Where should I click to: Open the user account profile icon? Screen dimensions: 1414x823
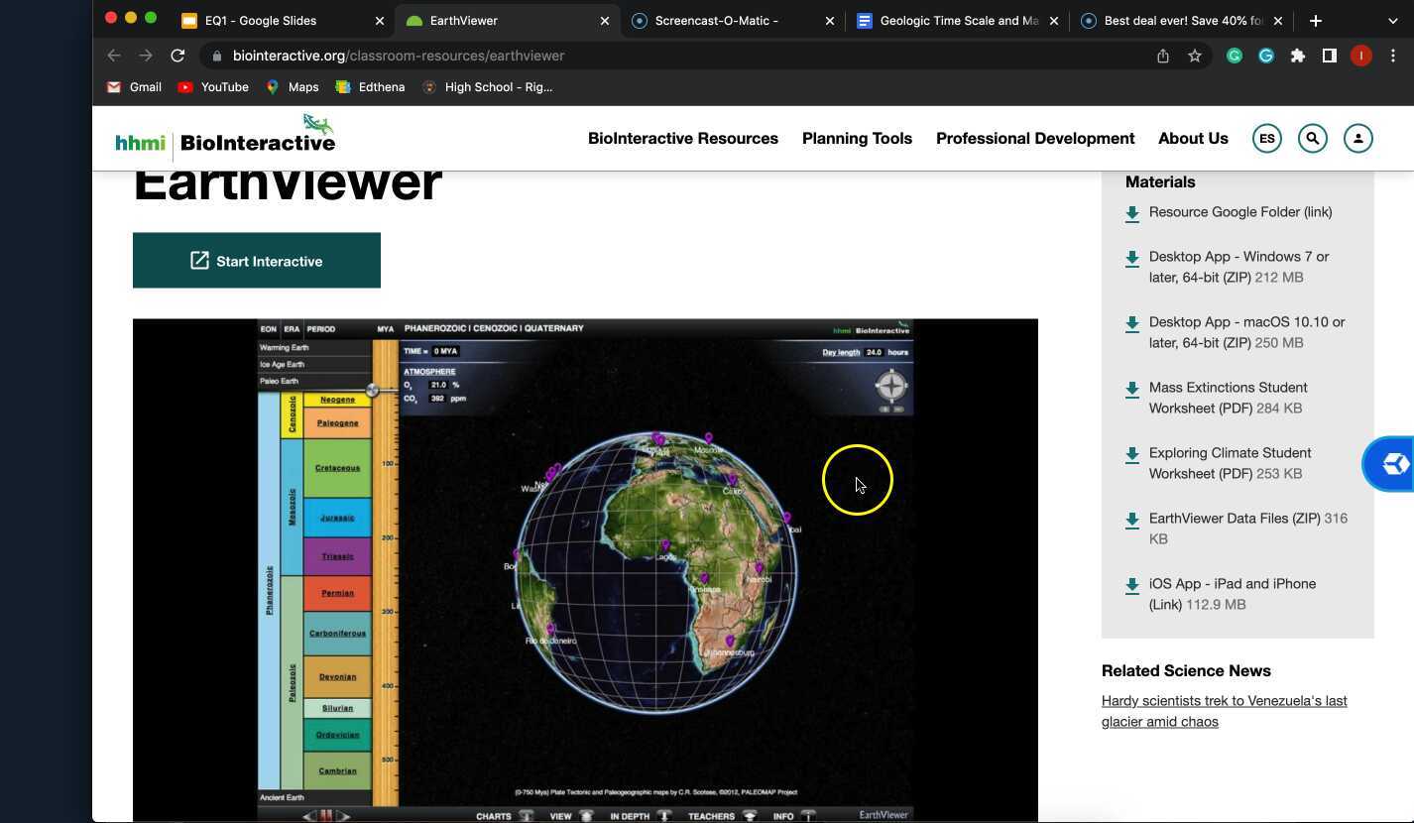click(1357, 139)
